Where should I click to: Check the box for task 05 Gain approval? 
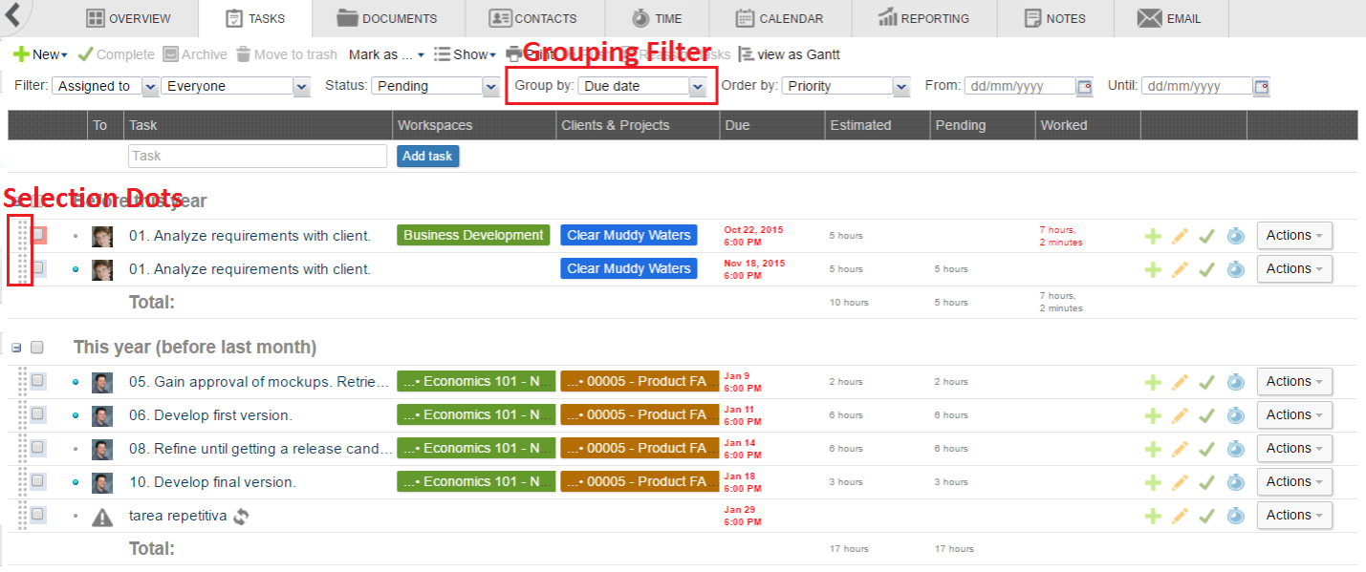coord(37,381)
